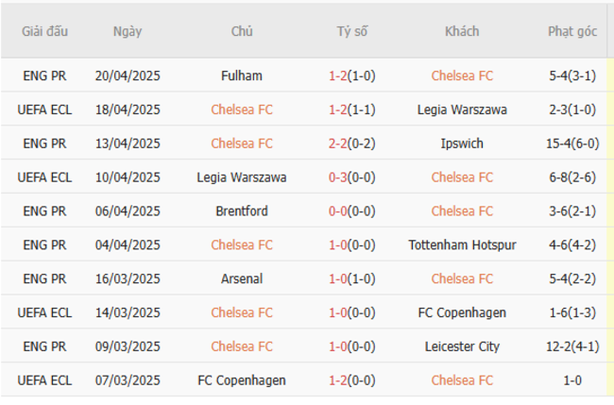The height and width of the screenshot is (405, 614).
Task: Click the Ipswich team name
Action: [x=462, y=143]
